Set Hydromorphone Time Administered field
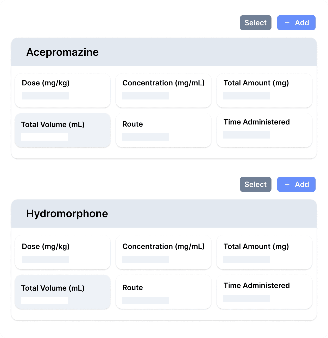 tap(247, 298)
